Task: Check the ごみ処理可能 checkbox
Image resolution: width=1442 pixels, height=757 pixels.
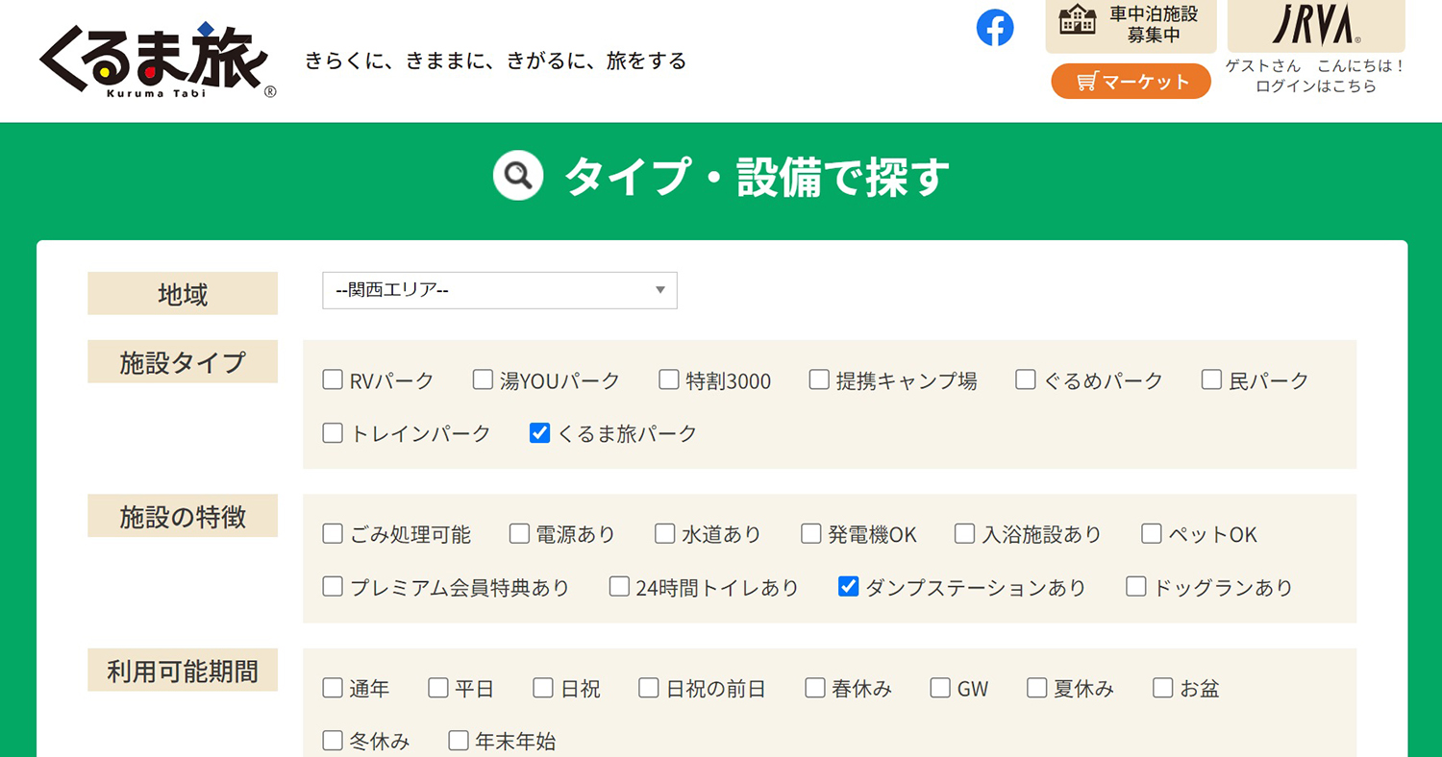Action: (x=333, y=533)
